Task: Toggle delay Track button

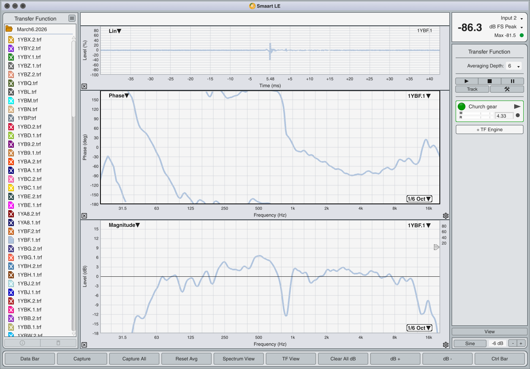Action: pos(472,89)
